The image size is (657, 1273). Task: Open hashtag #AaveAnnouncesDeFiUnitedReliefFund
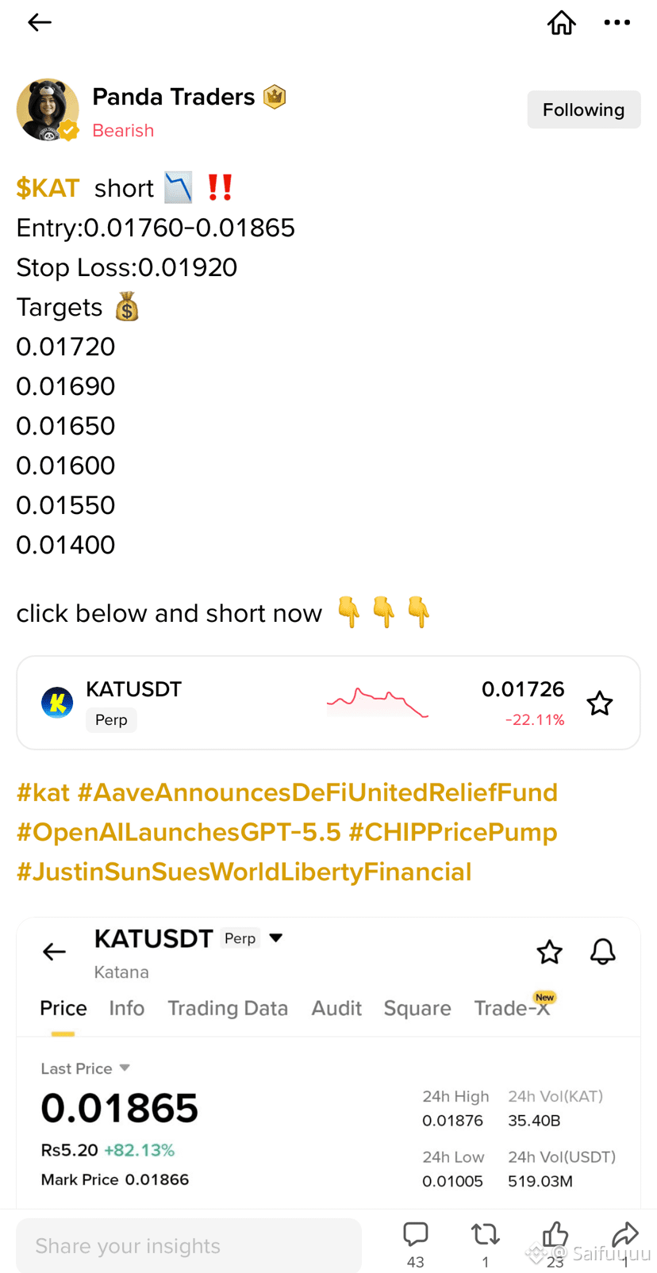click(317, 792)
